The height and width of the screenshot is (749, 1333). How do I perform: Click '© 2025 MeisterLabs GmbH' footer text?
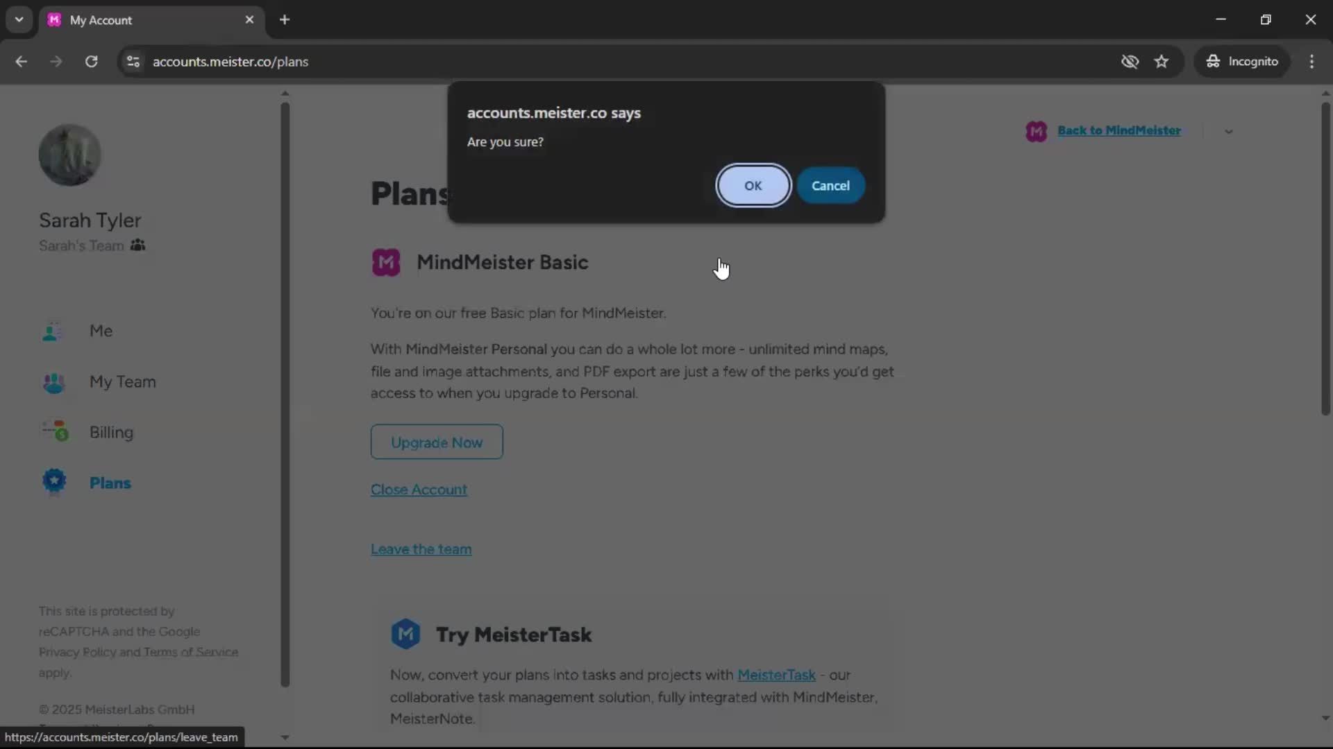tap(117, 709)
